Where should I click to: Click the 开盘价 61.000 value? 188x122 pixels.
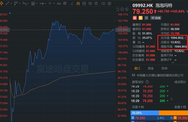click(175, 25)
